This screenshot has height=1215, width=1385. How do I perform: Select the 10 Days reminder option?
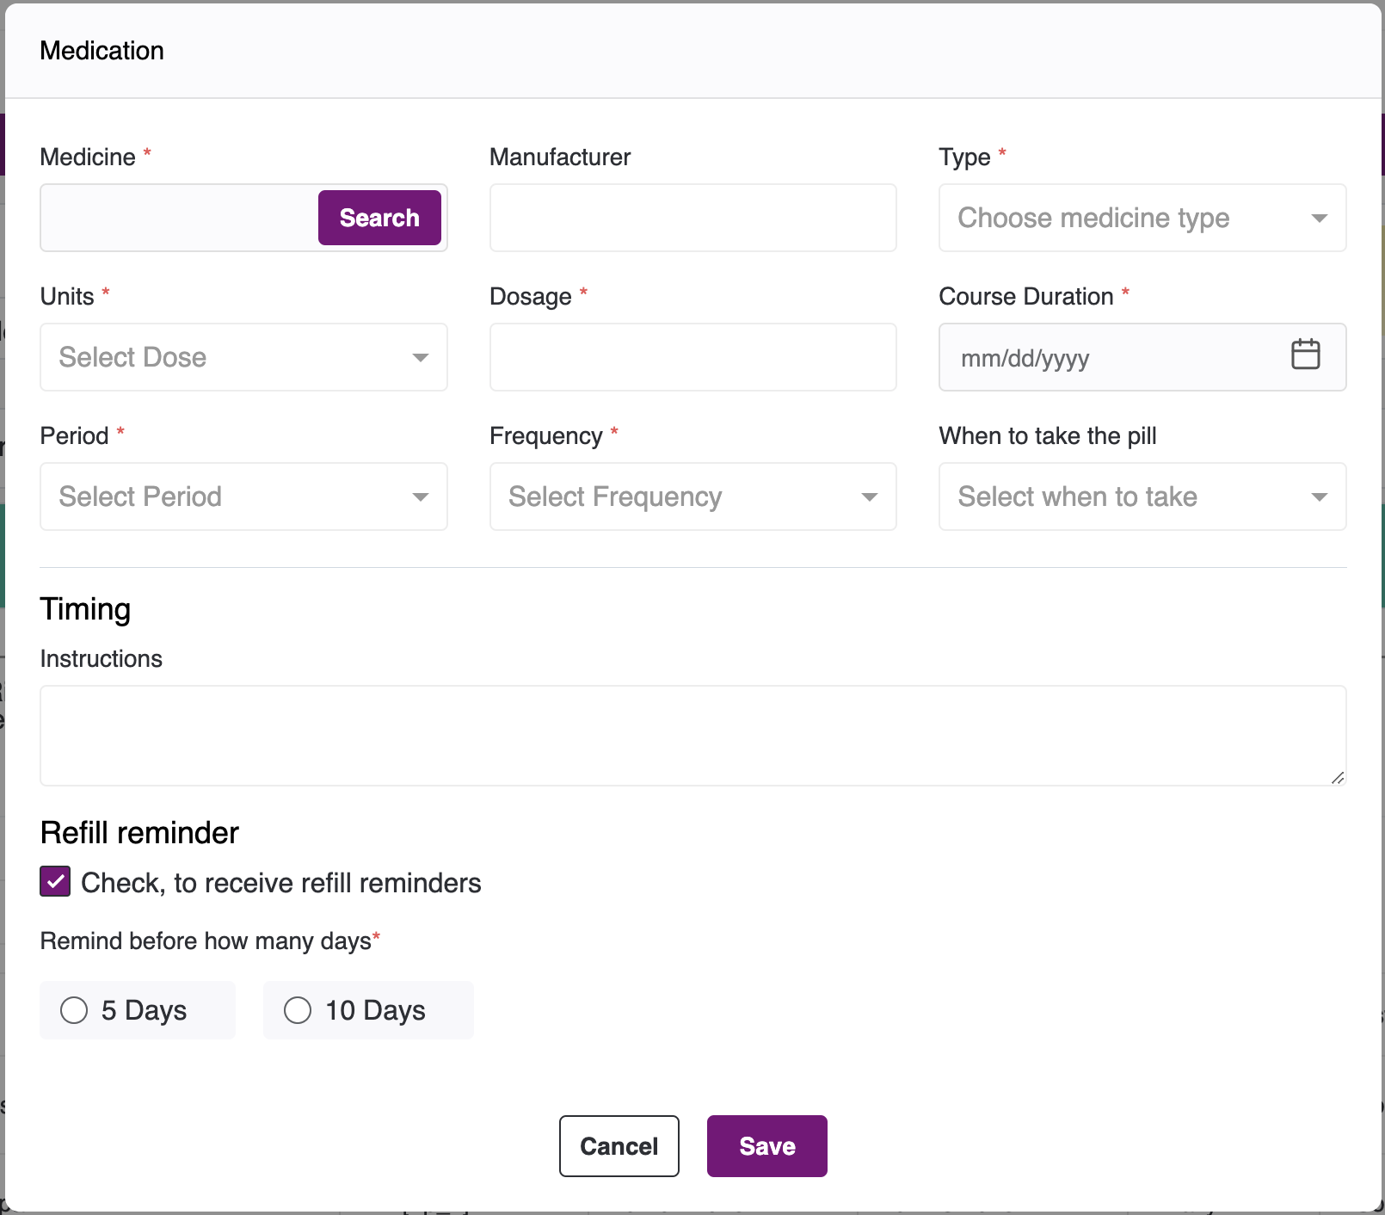click(298, 1010)
